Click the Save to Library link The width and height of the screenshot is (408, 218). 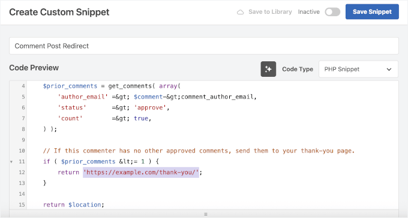[270, 12]
